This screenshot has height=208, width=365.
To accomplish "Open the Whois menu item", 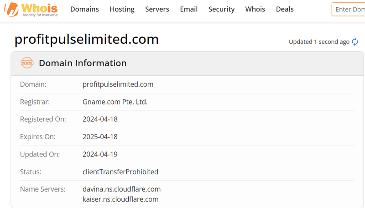I will click(255, 9).
